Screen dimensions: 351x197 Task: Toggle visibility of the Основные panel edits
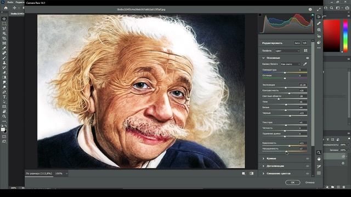[x=308, y=58]
